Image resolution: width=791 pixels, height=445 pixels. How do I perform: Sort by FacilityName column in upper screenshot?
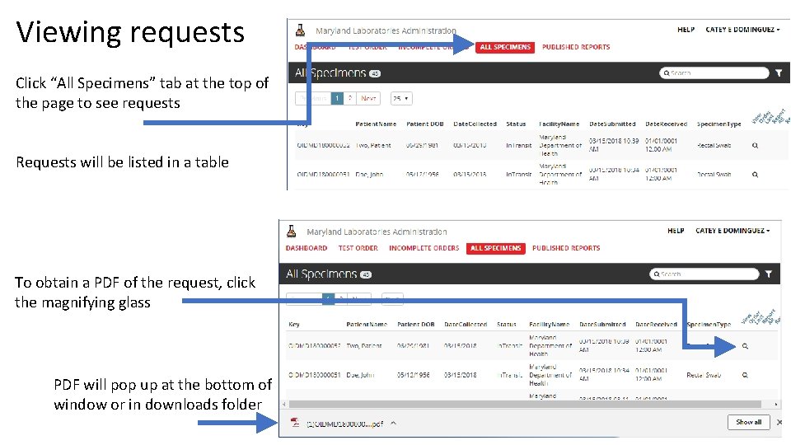click(x=559, y=124)
